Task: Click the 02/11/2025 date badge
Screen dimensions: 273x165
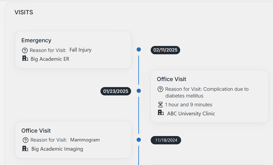Action: click(x=165, y=50)
